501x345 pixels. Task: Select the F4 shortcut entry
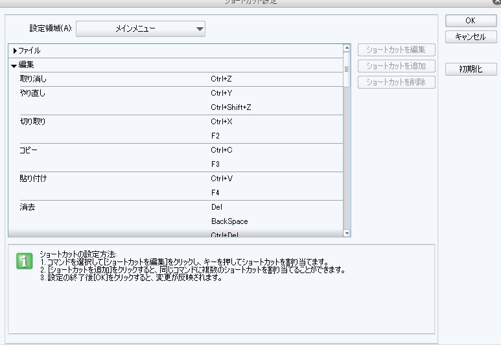(x=215, y=193)
